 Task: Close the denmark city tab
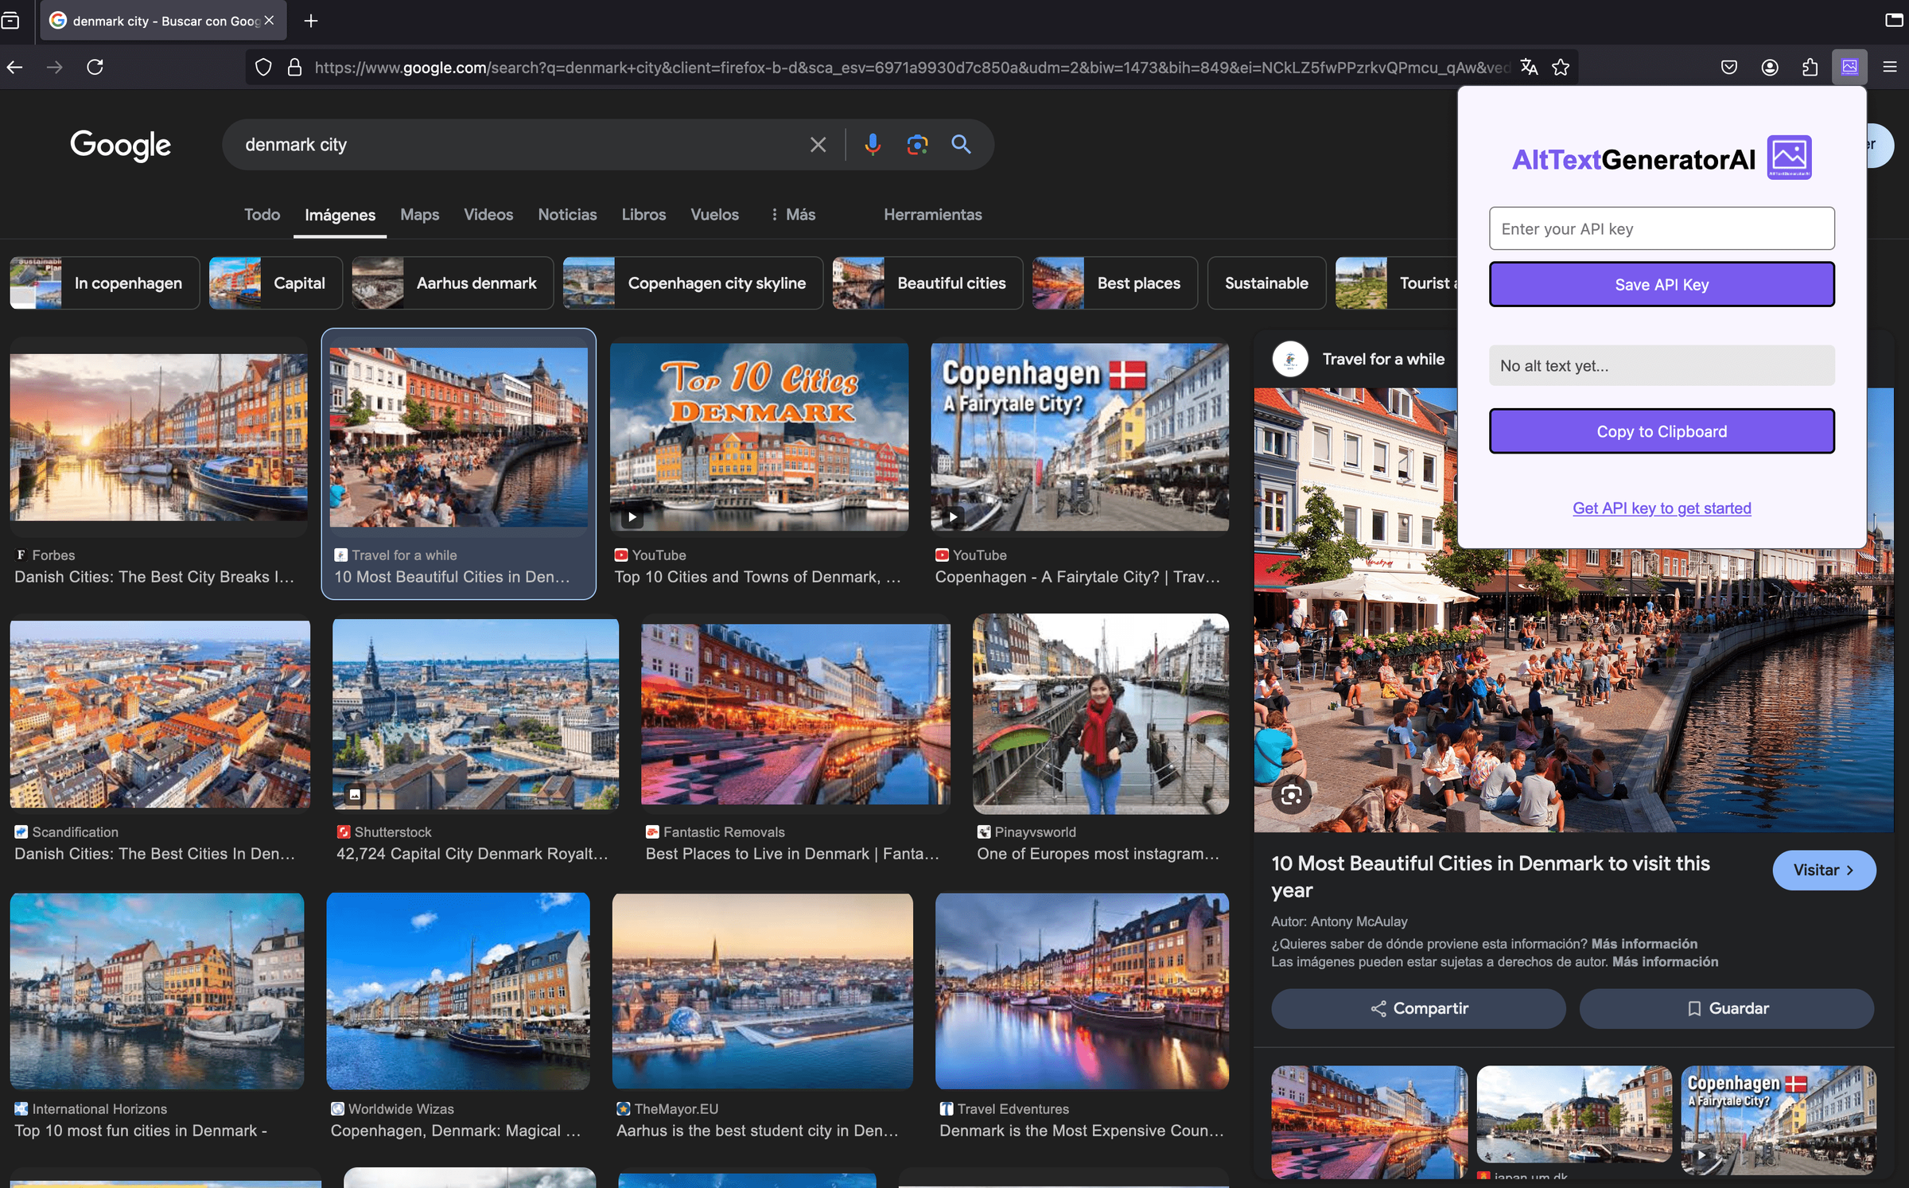tap(270, 21)
